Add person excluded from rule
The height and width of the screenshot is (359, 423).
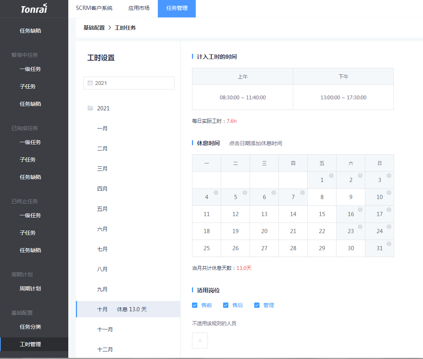[x=200, y=340]
